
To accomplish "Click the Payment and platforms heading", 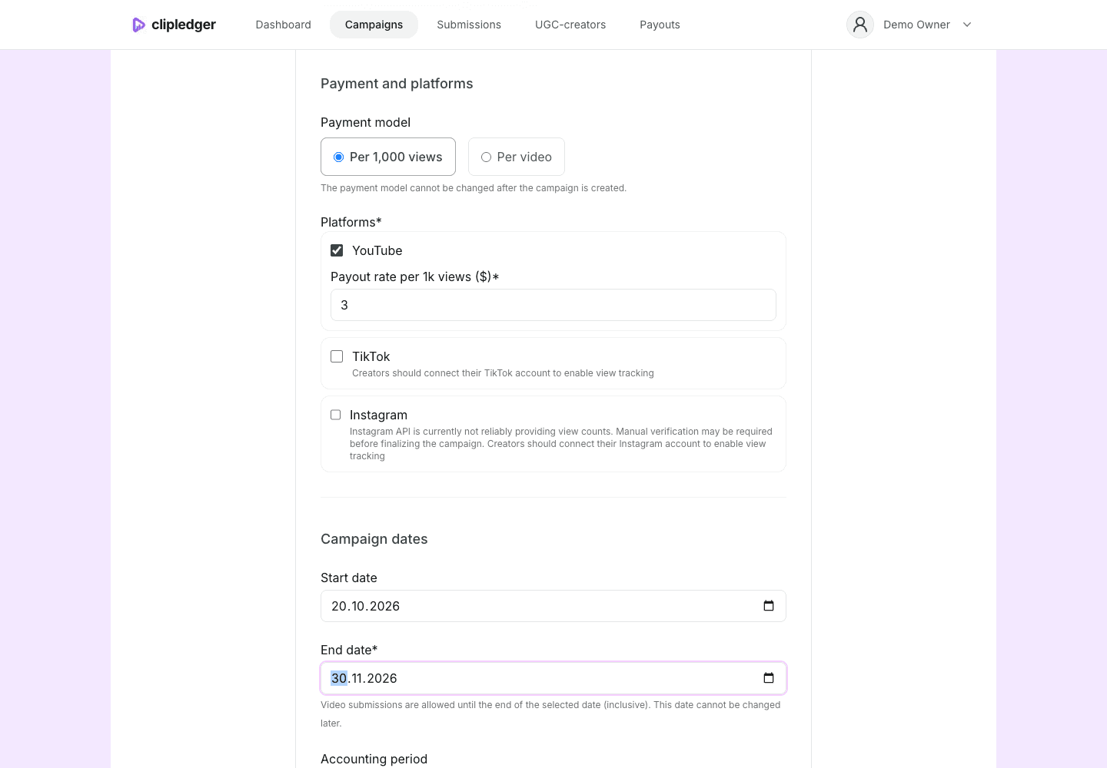I will [x=397, y=84].
